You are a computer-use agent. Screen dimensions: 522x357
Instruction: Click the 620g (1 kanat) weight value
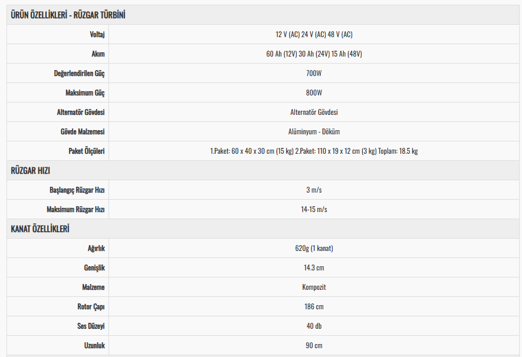pos(314,248)
